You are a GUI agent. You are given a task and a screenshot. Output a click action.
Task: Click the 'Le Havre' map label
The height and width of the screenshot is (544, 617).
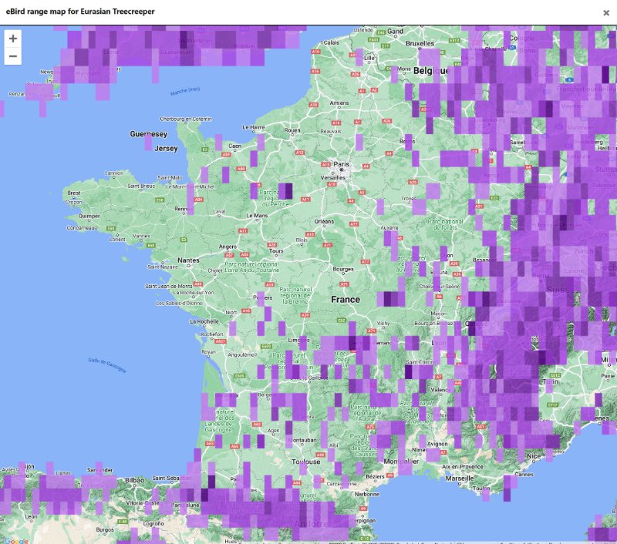tap(254, 127)
